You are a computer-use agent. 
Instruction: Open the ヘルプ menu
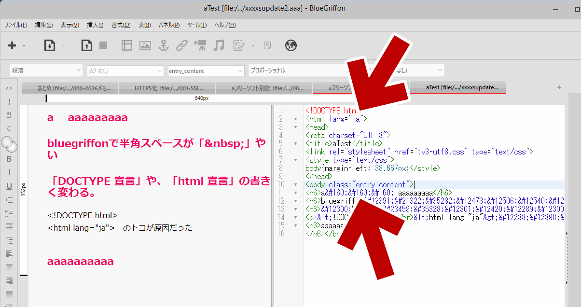(224, 25)
